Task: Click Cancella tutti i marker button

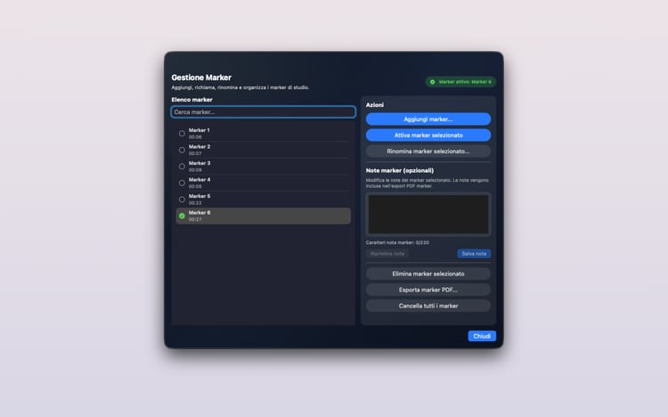Action: tap(428, 306)
